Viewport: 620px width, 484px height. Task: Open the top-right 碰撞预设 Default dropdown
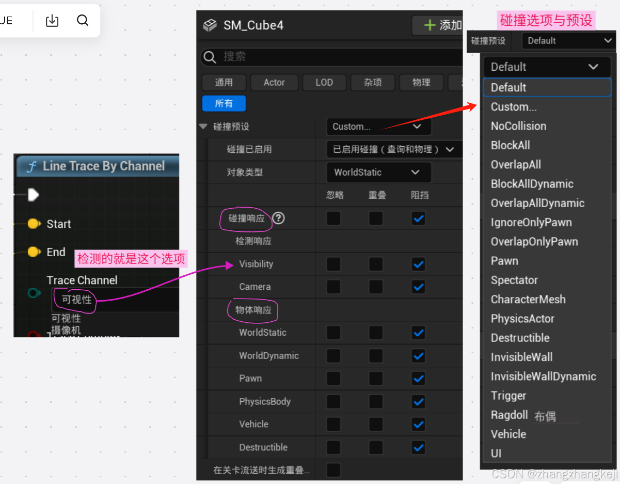pos(568,41)
